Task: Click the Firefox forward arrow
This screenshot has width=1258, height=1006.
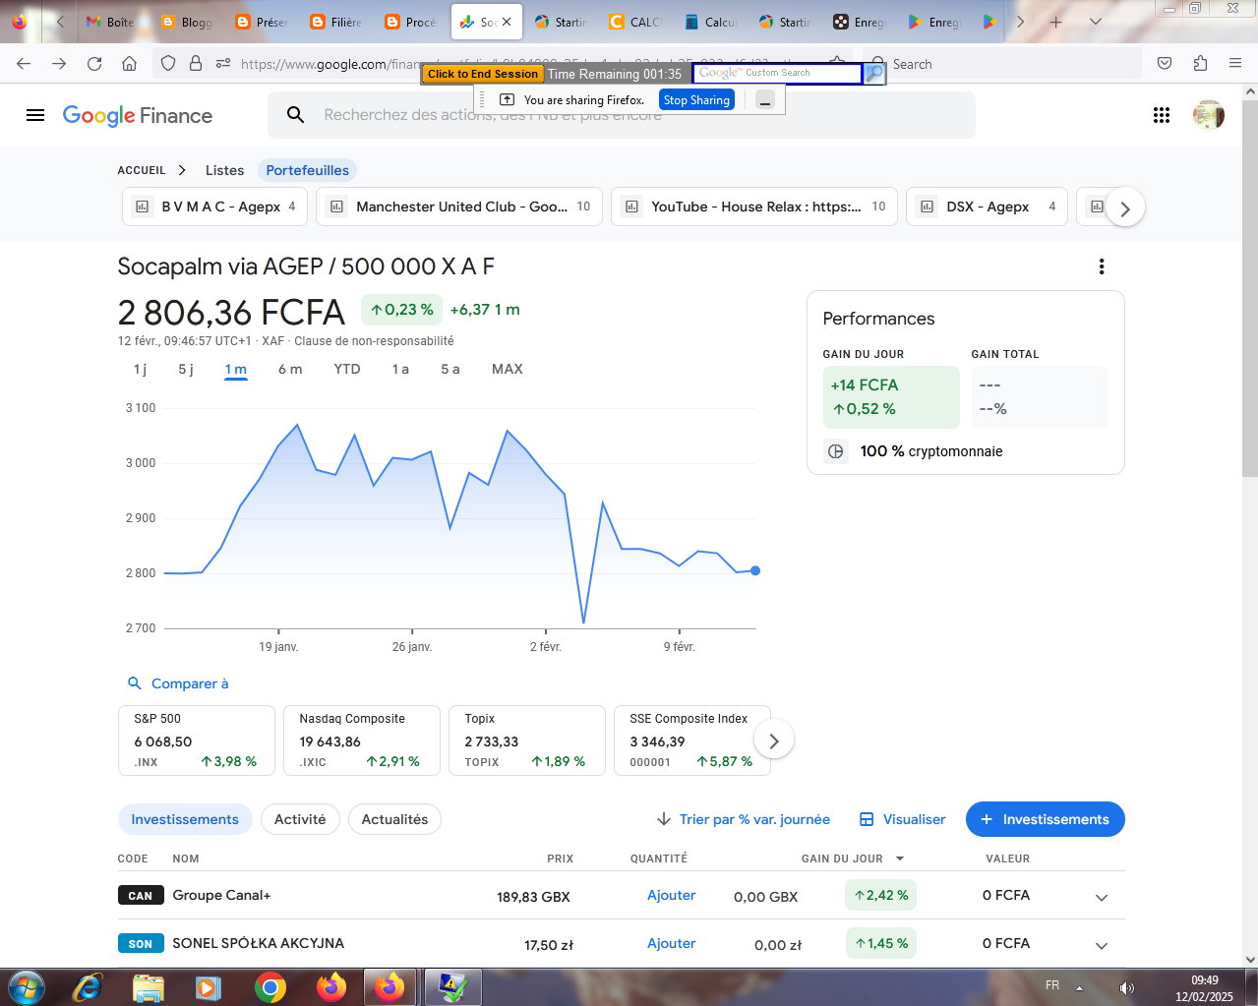Action: (59, 64)
